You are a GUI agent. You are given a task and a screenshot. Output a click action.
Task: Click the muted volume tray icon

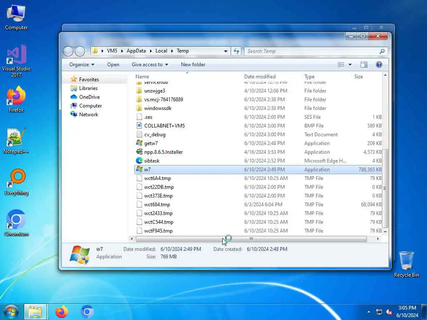(389, 312)
